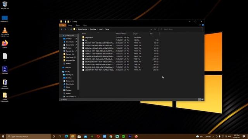Open Microsoft Store from the taskbar
Image resolution: width=248 pixels, height=139 pixels.
click(x=79, y=136)
